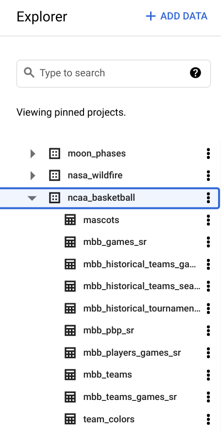Screen dimensions: 221x433
Task: Expand the moon_phases dataset
Action: coord(33,154)
